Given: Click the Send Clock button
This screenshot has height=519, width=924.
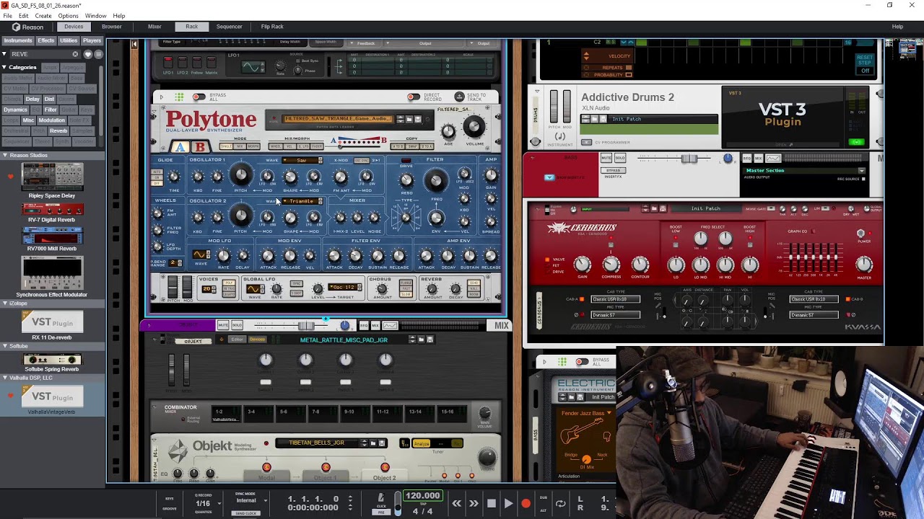Looking at the screenshot, I should (246, 513).
